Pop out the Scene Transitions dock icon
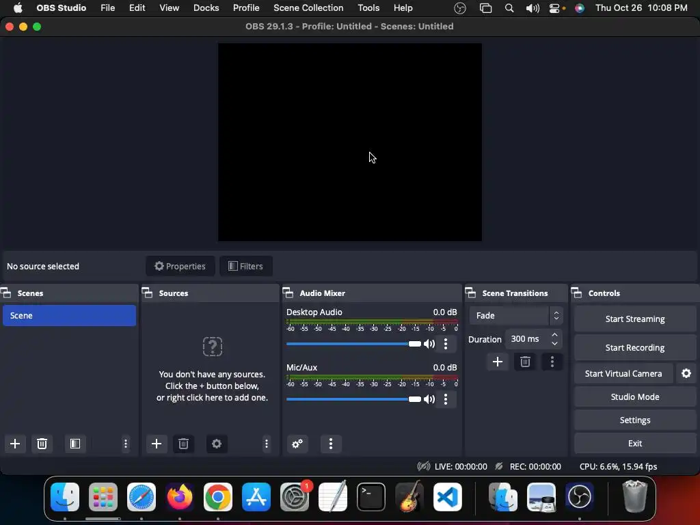Image resolution: width=700 pixels, height=525 pixels. click(470, 293)
